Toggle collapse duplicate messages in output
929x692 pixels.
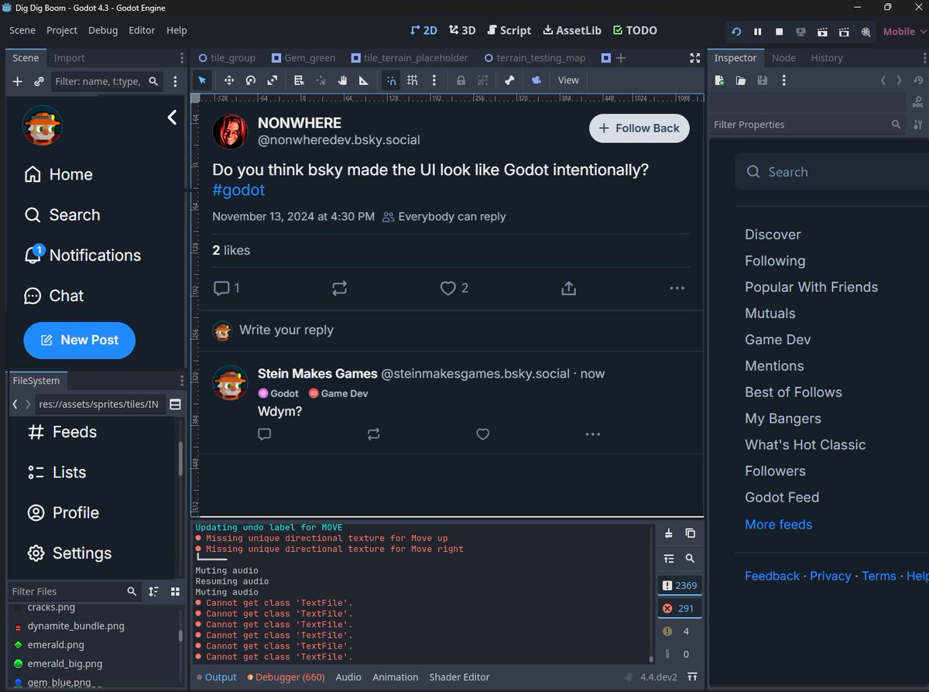coord(670,558)
